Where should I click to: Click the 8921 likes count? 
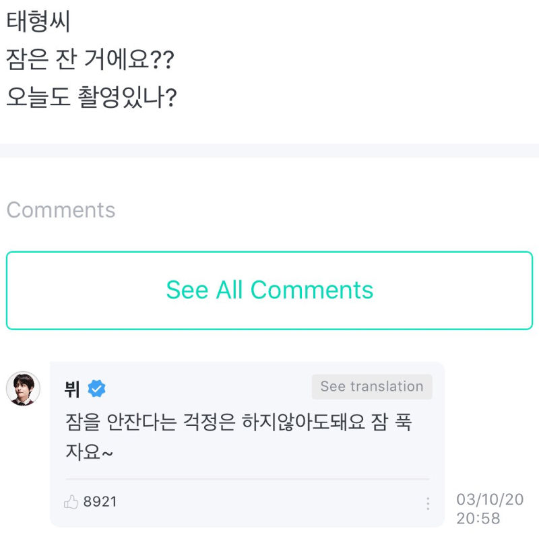point(100,502)
